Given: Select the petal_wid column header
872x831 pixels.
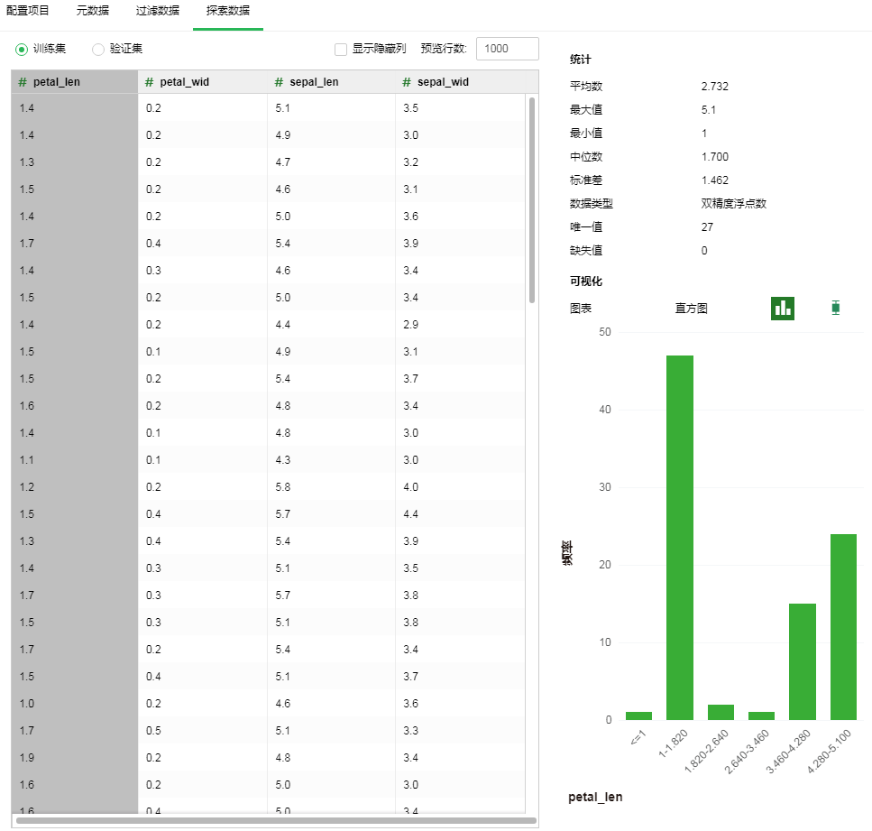Looking at the screenshot, I should [x=184, y=82].
